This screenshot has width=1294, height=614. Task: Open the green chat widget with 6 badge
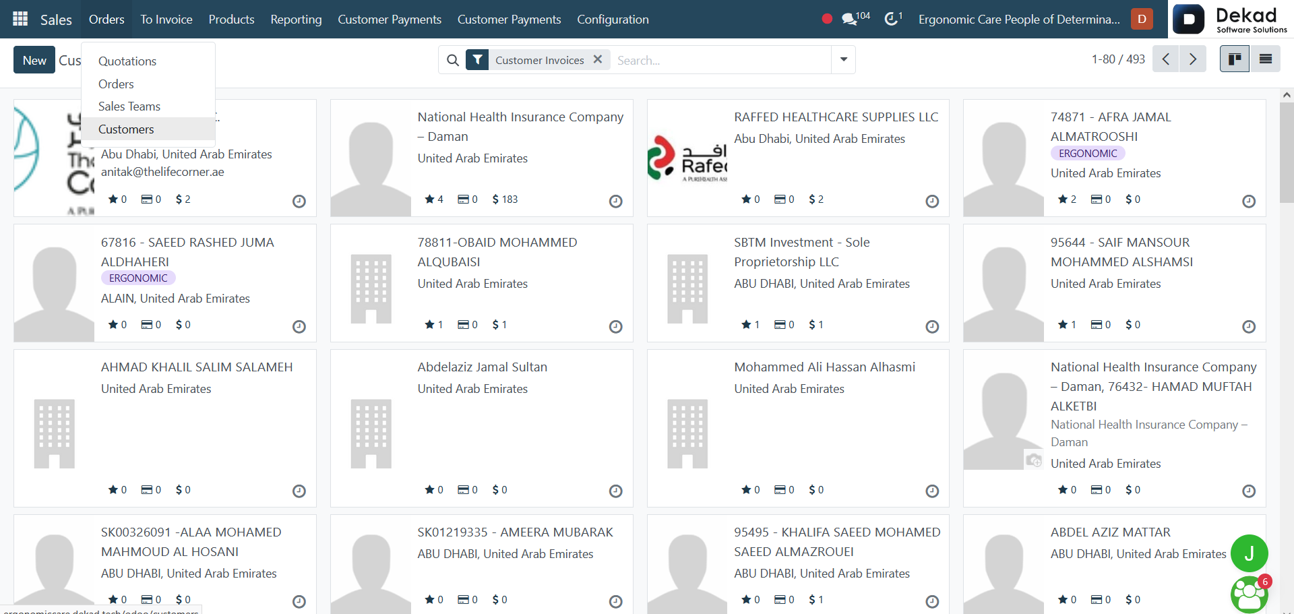pos(1249,594)
